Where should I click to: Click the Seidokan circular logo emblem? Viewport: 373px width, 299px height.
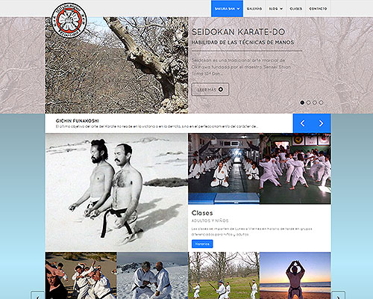click(69, 20)
